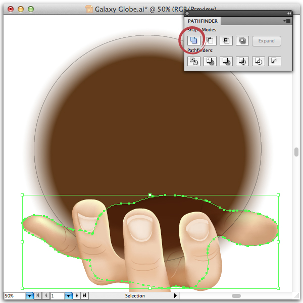
Task: Go to the last artboard
Action: [x=84, y=295]
